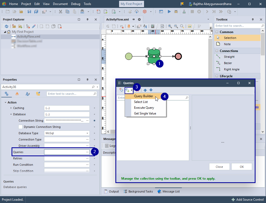Toggle pin on ActivityFlow.xml document tab

coord(134,19)
